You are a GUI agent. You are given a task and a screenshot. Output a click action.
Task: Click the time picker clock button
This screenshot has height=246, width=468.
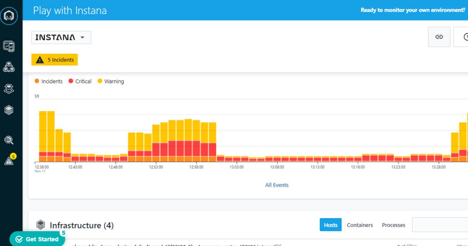461,37
